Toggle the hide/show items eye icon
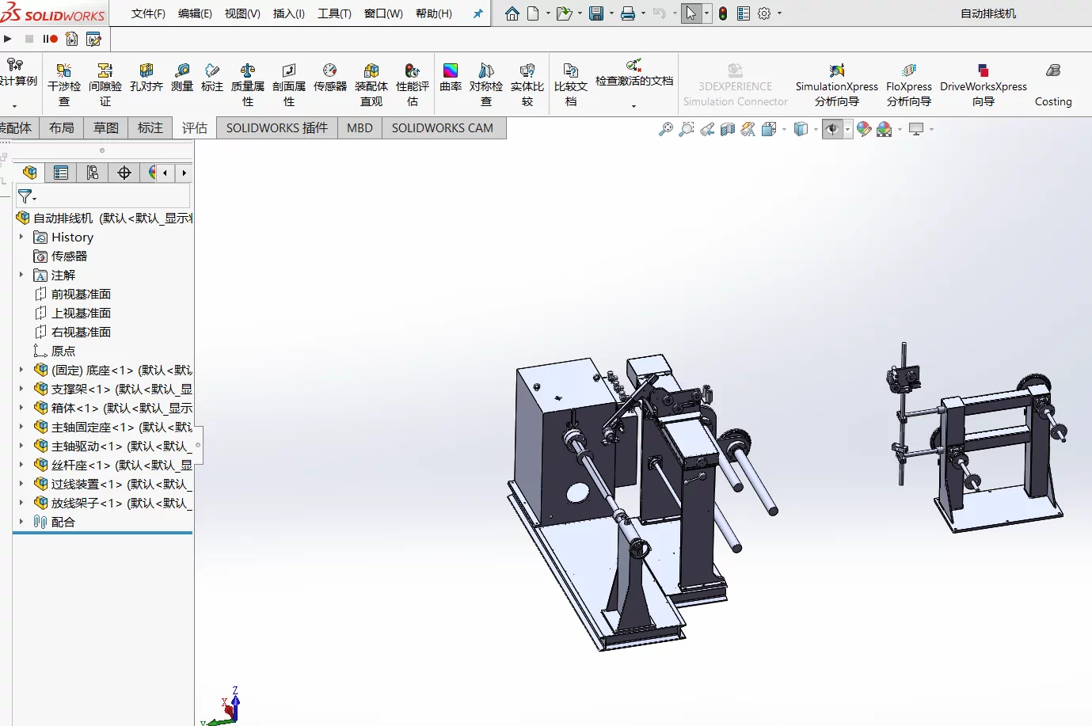This screenshot has height=726, width=1092. tap(831, 129)
